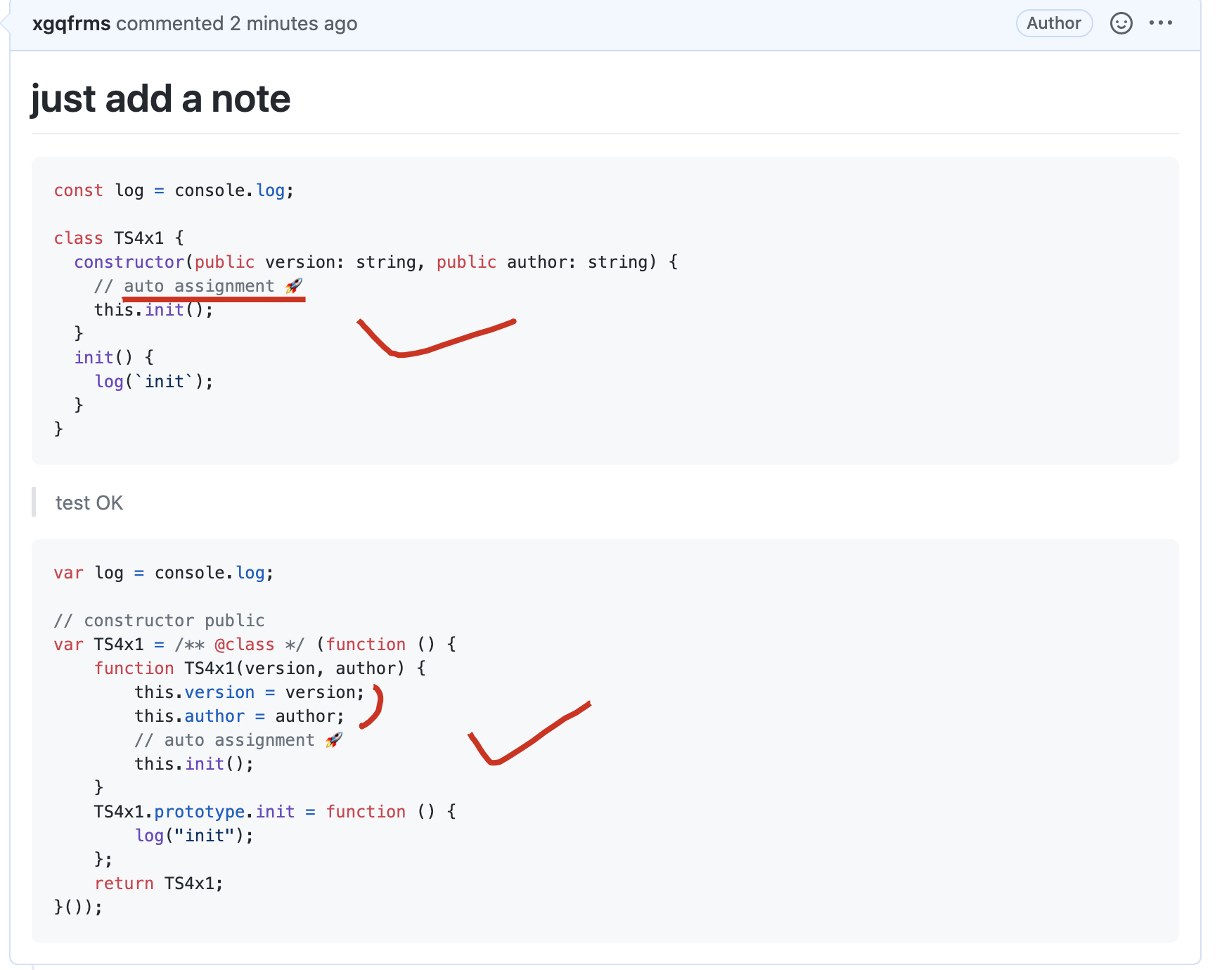Click the "constructor" keyword in the class
The image size is (1222, 970).
(129, 262)
